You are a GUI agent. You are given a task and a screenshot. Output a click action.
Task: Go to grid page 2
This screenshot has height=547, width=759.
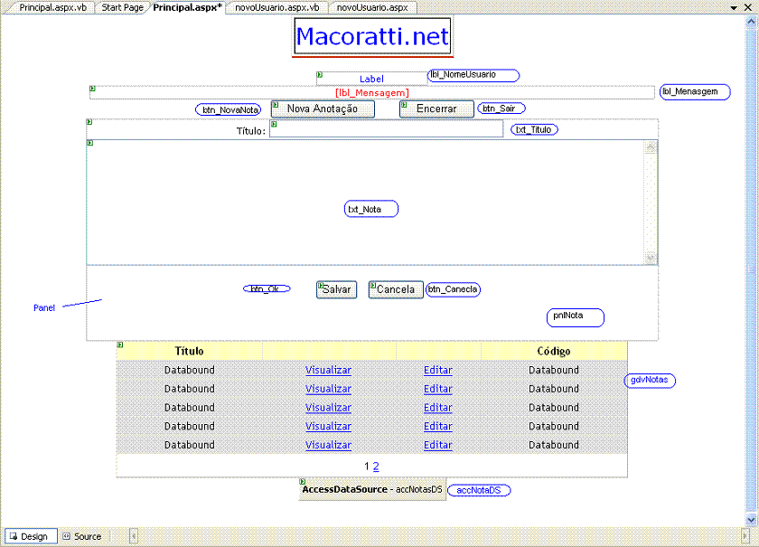click(376, 467)
